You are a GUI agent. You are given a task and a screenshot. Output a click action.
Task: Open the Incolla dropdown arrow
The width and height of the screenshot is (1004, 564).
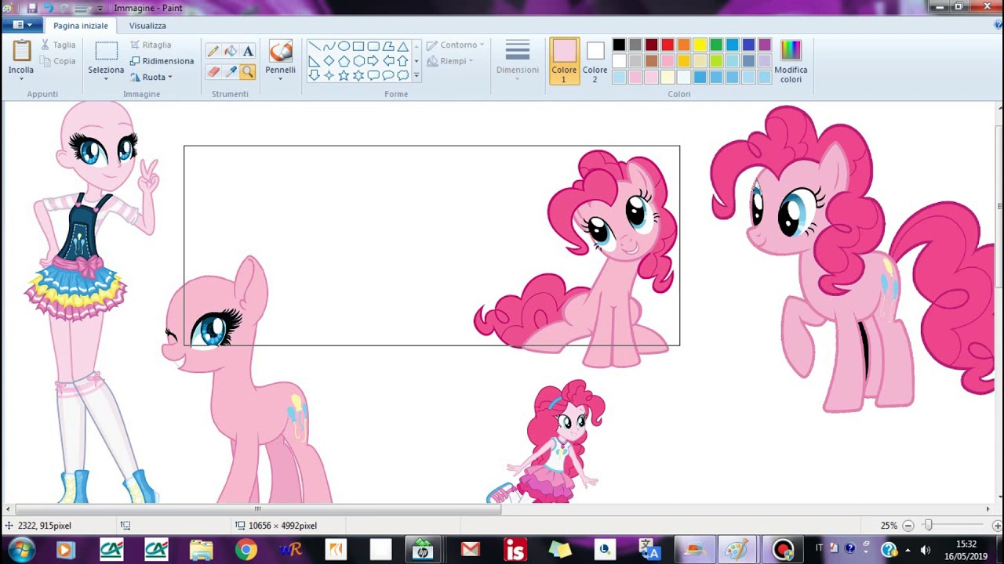(x=21, y=79)
